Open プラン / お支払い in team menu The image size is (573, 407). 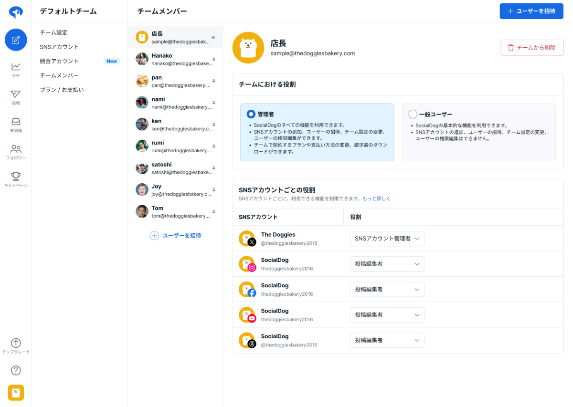tap(62, 90)
